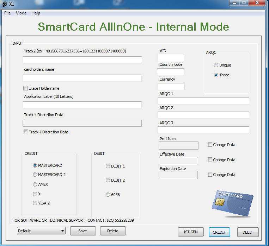Close the X1 window
The image size is (269, 246).
coord(257,3)
